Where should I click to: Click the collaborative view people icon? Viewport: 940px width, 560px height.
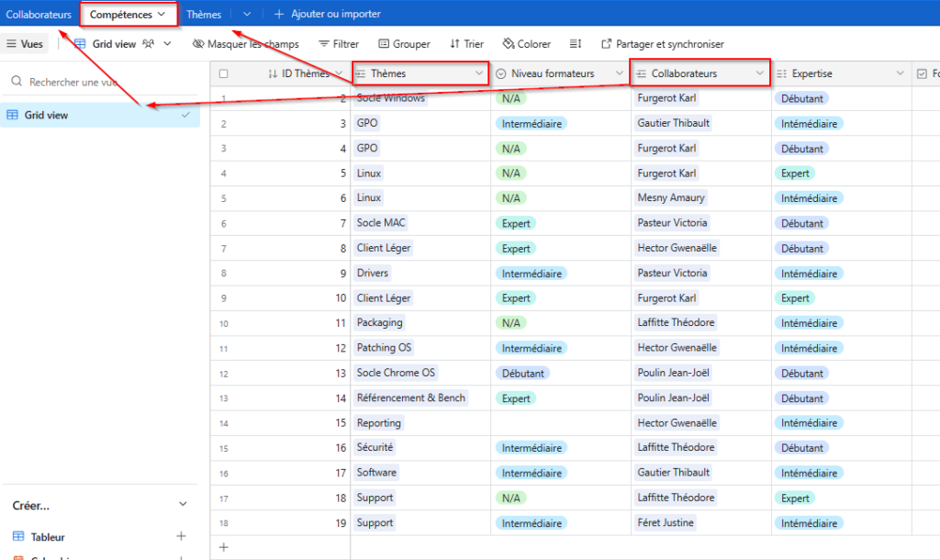pyautogui.click(x=149, y=44)
